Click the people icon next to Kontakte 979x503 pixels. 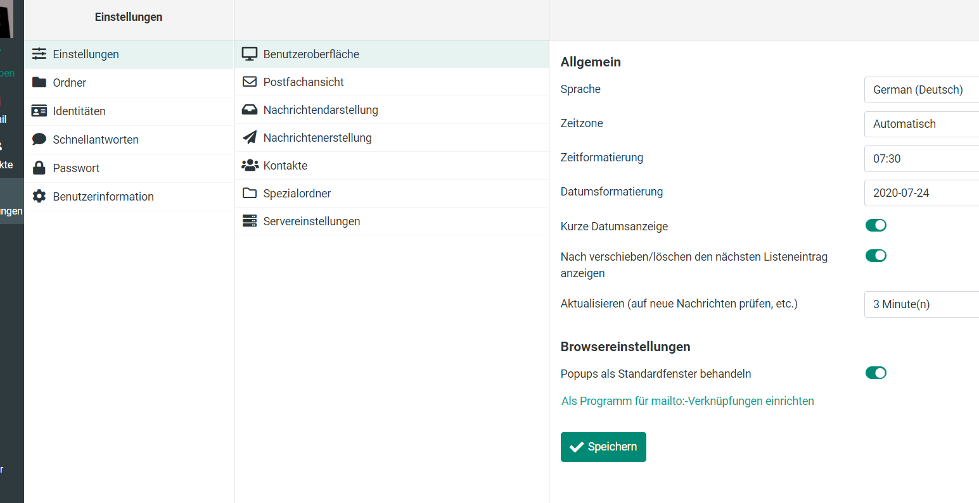coord(250,166)
